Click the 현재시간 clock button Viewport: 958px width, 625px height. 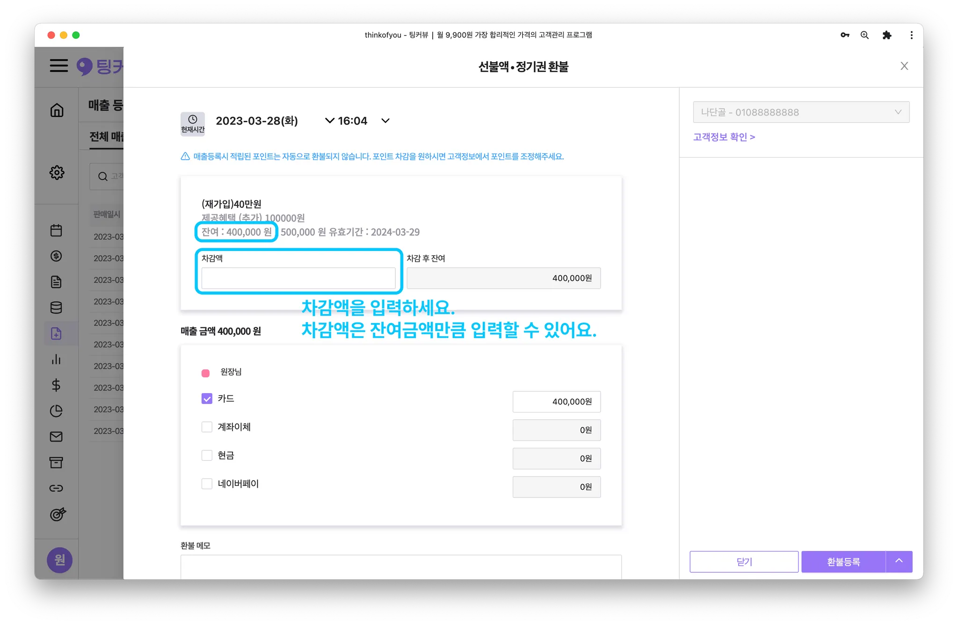(192, 124)
